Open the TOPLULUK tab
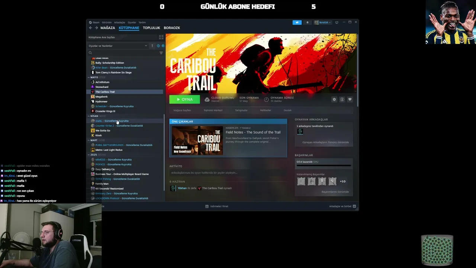The height and width of the screenshot is (268, 476). point(151,28)
